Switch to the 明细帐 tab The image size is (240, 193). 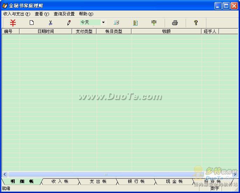[22, 181]
